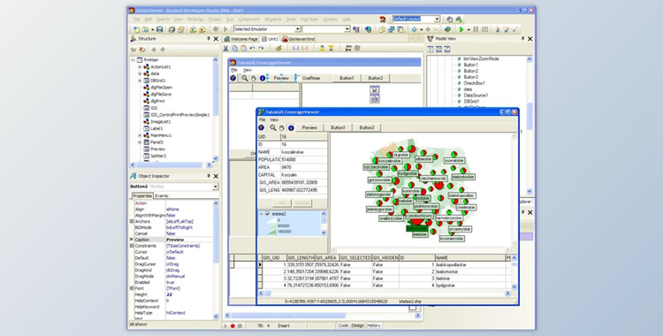
Task: Click the zoom magnifier icon in front CoverageViewer
Action: (273, 127)
